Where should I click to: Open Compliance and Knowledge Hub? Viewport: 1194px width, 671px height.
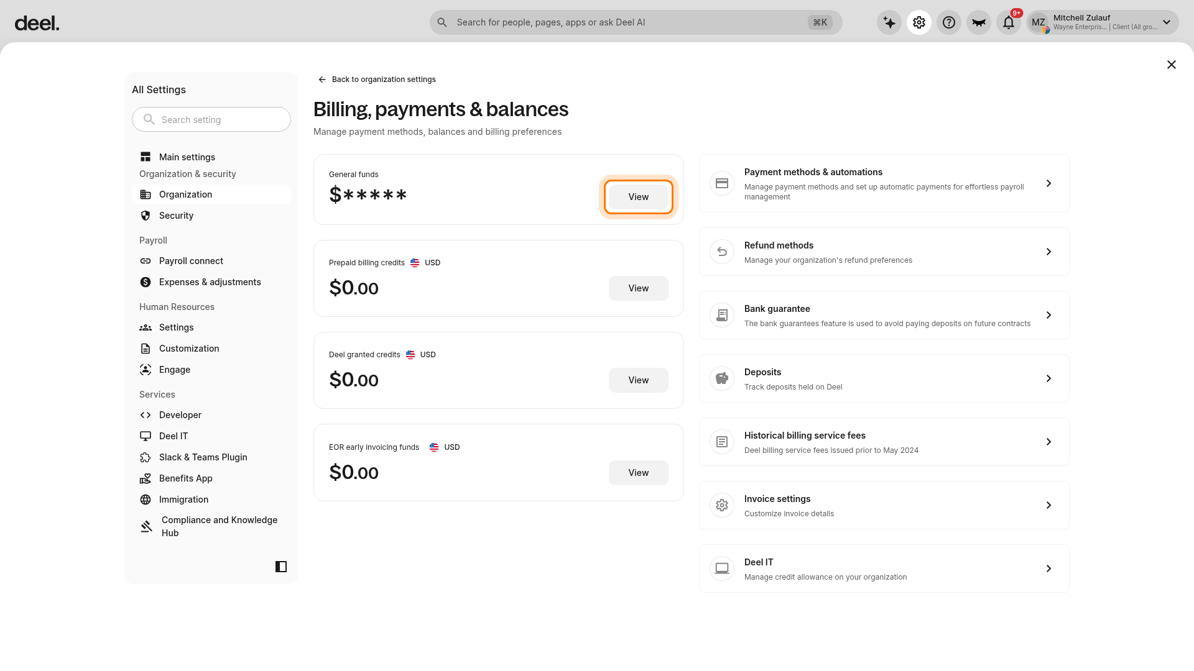coord(211,526)
